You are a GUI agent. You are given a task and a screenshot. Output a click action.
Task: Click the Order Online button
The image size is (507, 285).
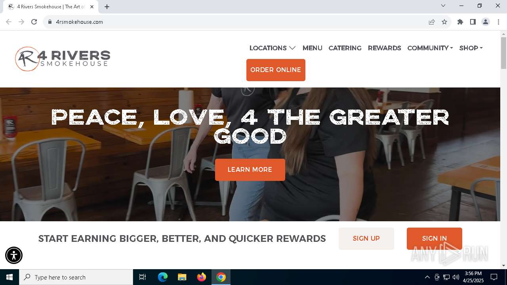coord(276,70)
